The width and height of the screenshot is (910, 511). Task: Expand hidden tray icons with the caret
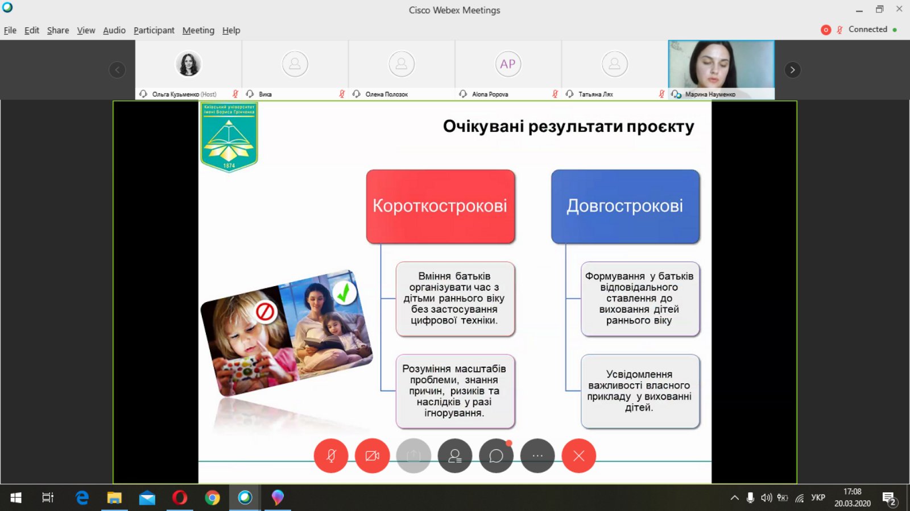pos(734,497)
